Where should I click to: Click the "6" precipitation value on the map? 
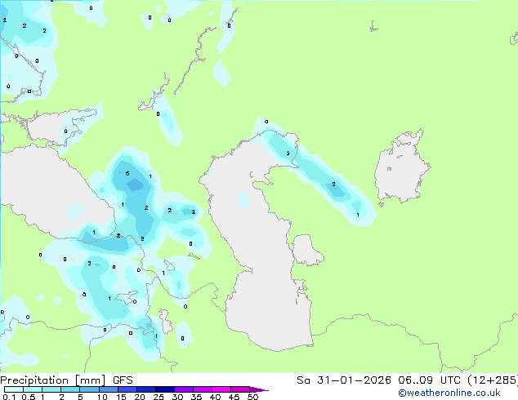point(127,173)
